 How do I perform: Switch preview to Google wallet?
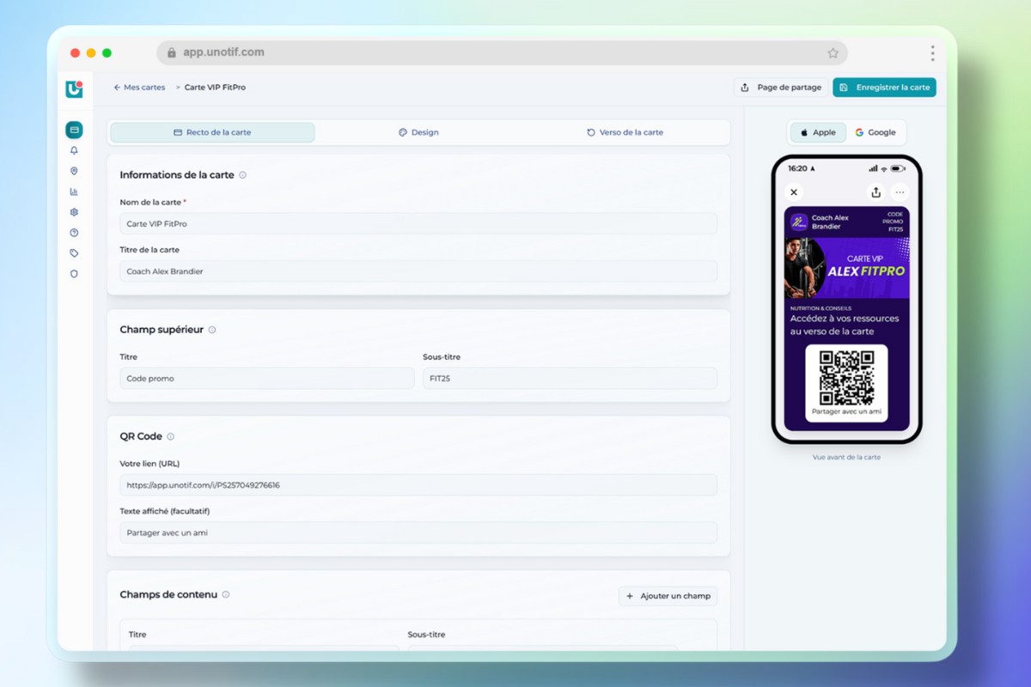tap(875, 132)
